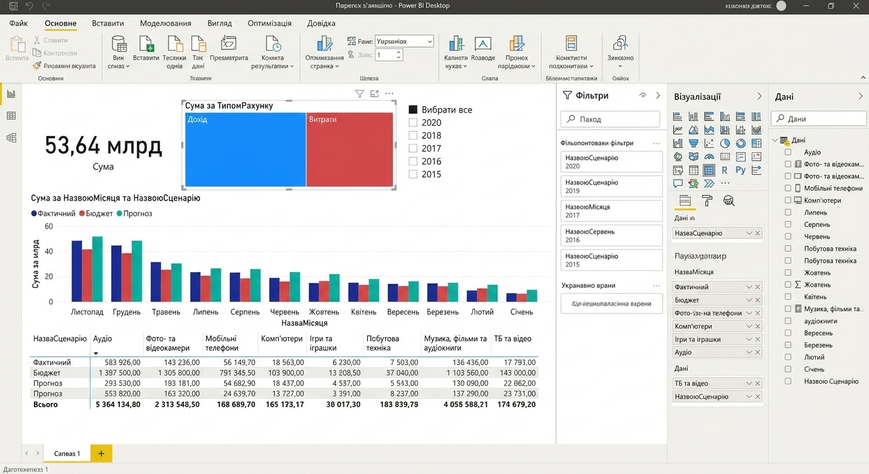Click the more visuals ellipsis in gallery
The height and width of the screenshot is (474, 869).
tap(725, 183)
